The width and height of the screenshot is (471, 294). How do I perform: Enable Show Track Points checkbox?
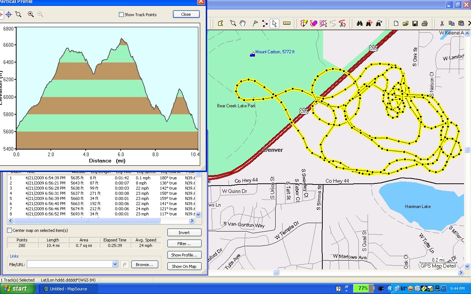121,15
